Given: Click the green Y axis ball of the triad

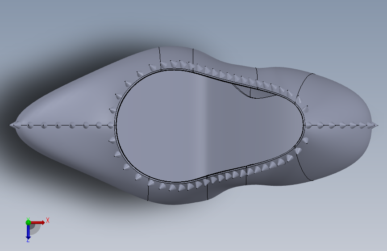Looking at the screenshot, I should pos(28,222).
